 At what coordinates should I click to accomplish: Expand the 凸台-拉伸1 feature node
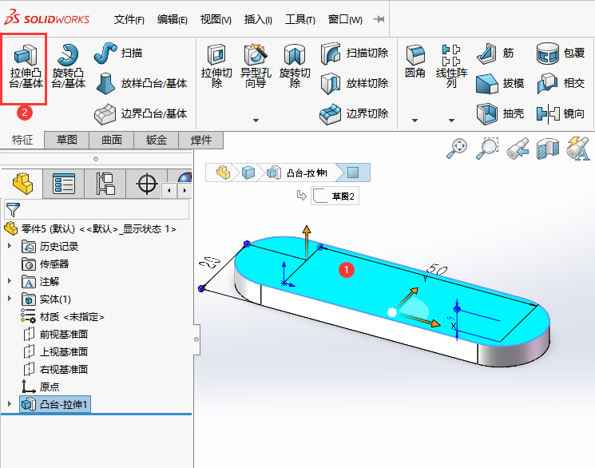point(10,404)
